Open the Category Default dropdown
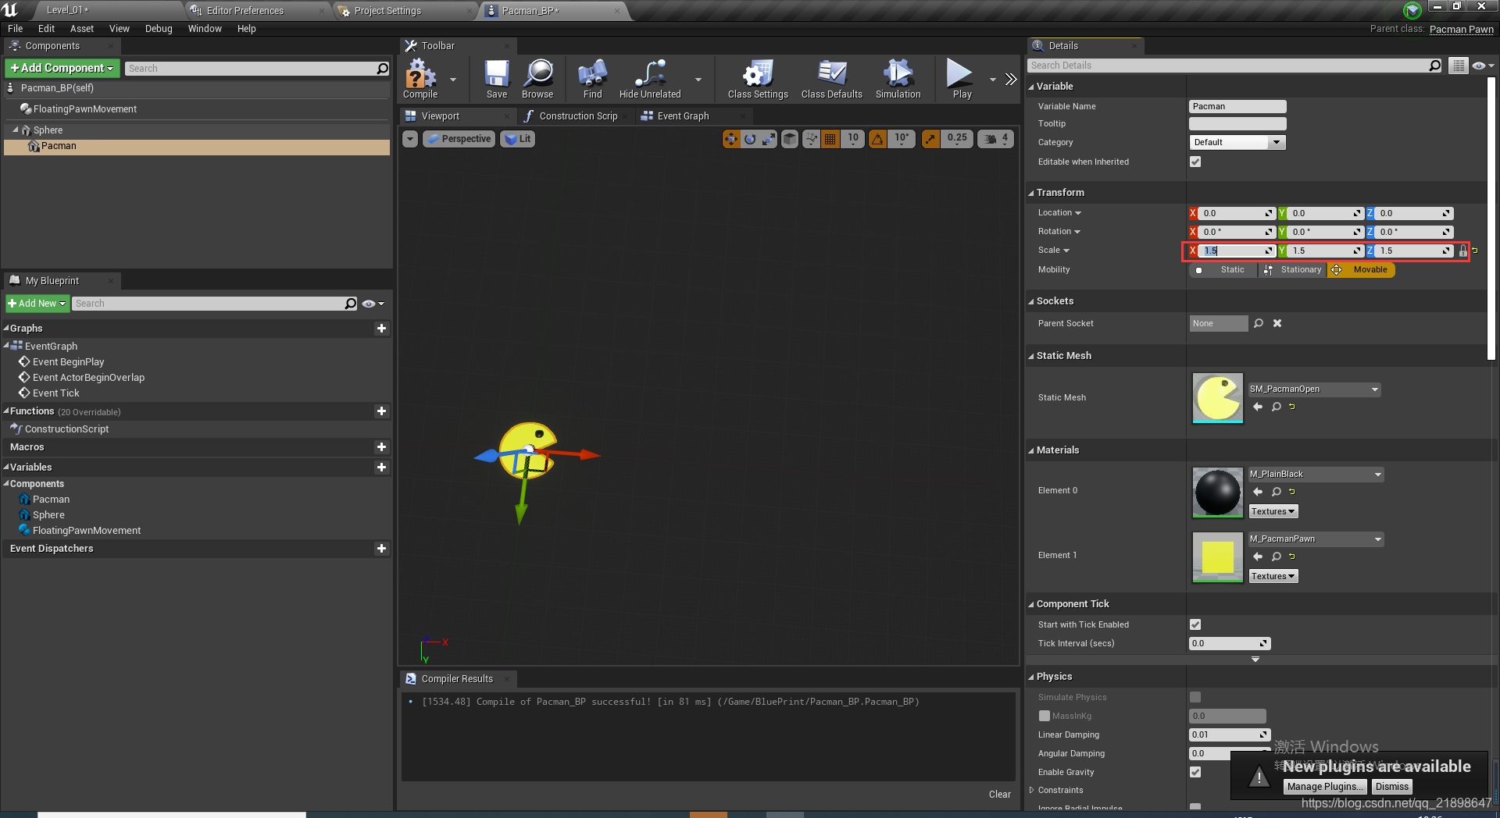 1237,142
